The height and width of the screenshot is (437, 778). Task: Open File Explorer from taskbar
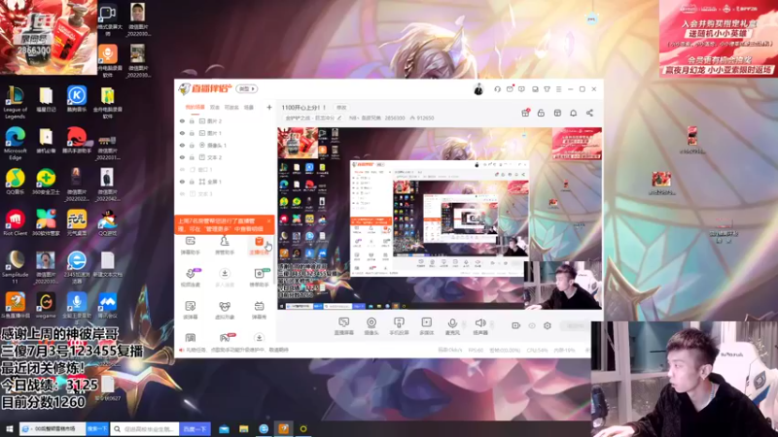pos(244,428)
